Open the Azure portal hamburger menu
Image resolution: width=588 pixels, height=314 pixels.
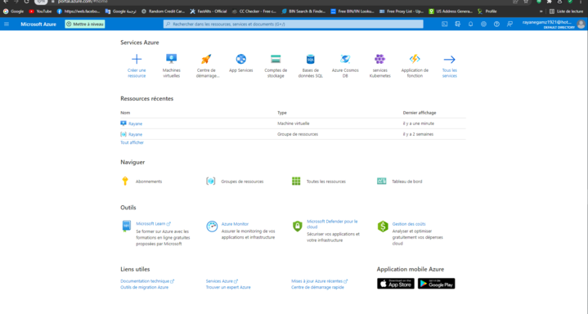7,24
